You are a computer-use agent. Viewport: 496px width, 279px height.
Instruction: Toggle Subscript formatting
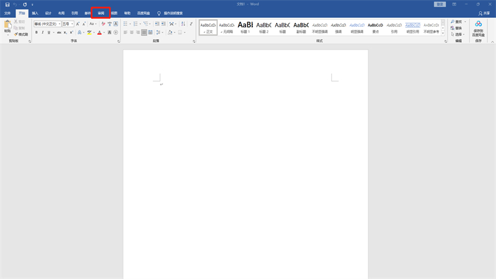coord(65,32)
